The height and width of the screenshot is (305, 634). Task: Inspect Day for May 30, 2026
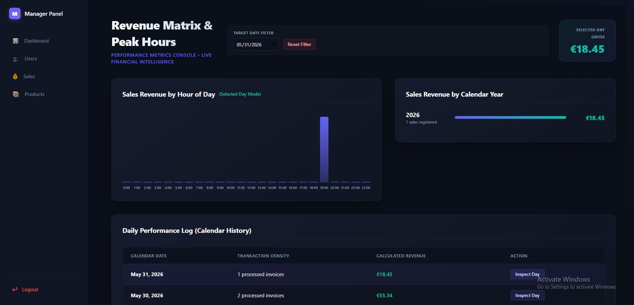click(527, 295)
